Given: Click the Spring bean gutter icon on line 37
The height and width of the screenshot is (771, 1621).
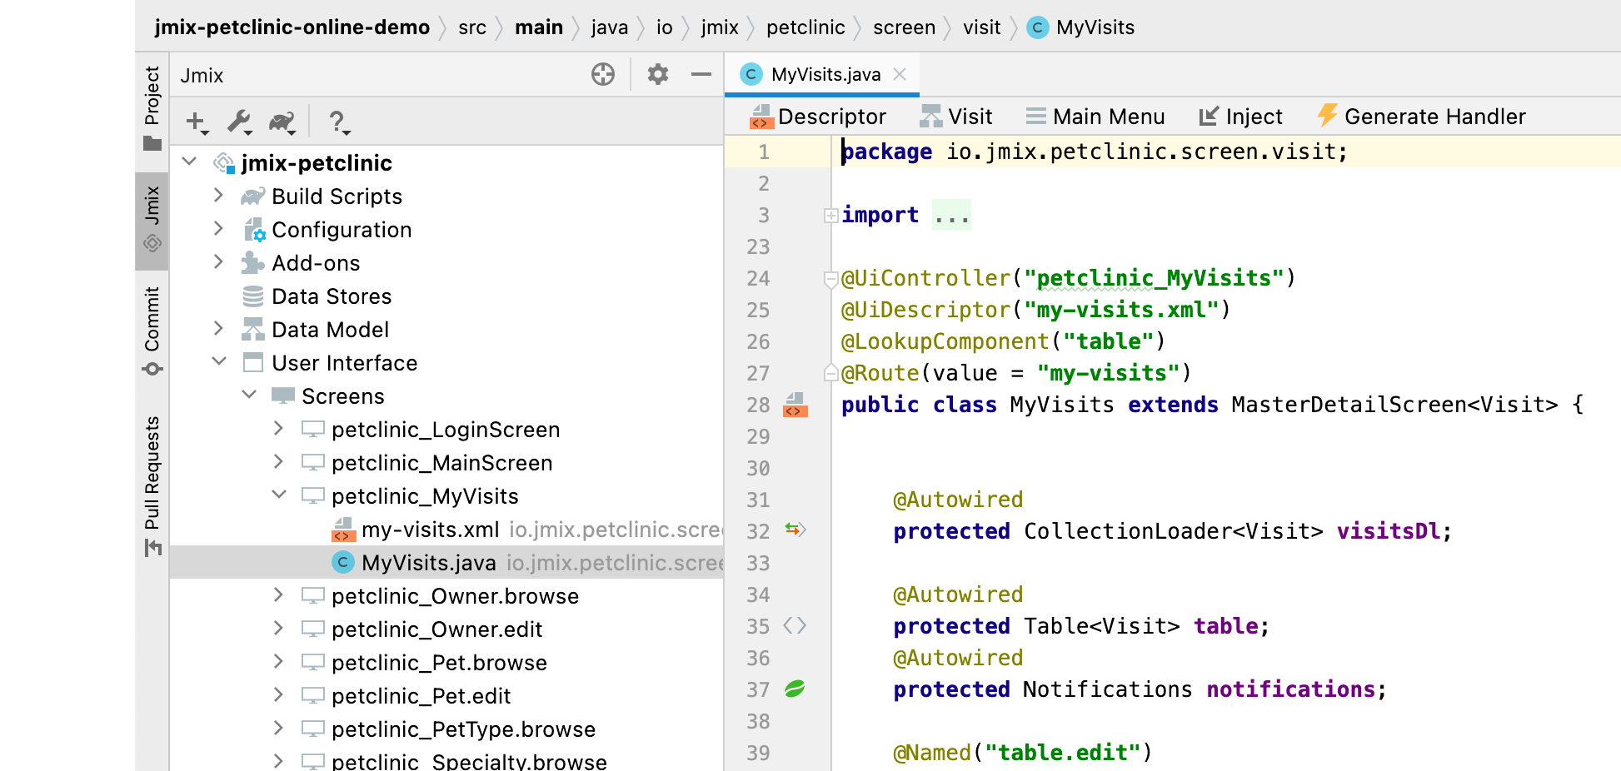Looking at the screenshot, I should point(795,689).
